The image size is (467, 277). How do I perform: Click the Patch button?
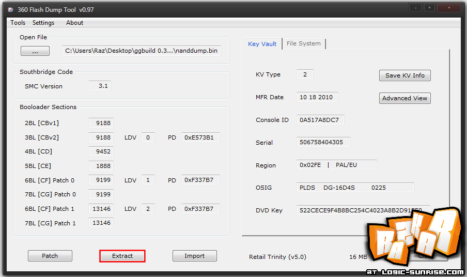50,256
